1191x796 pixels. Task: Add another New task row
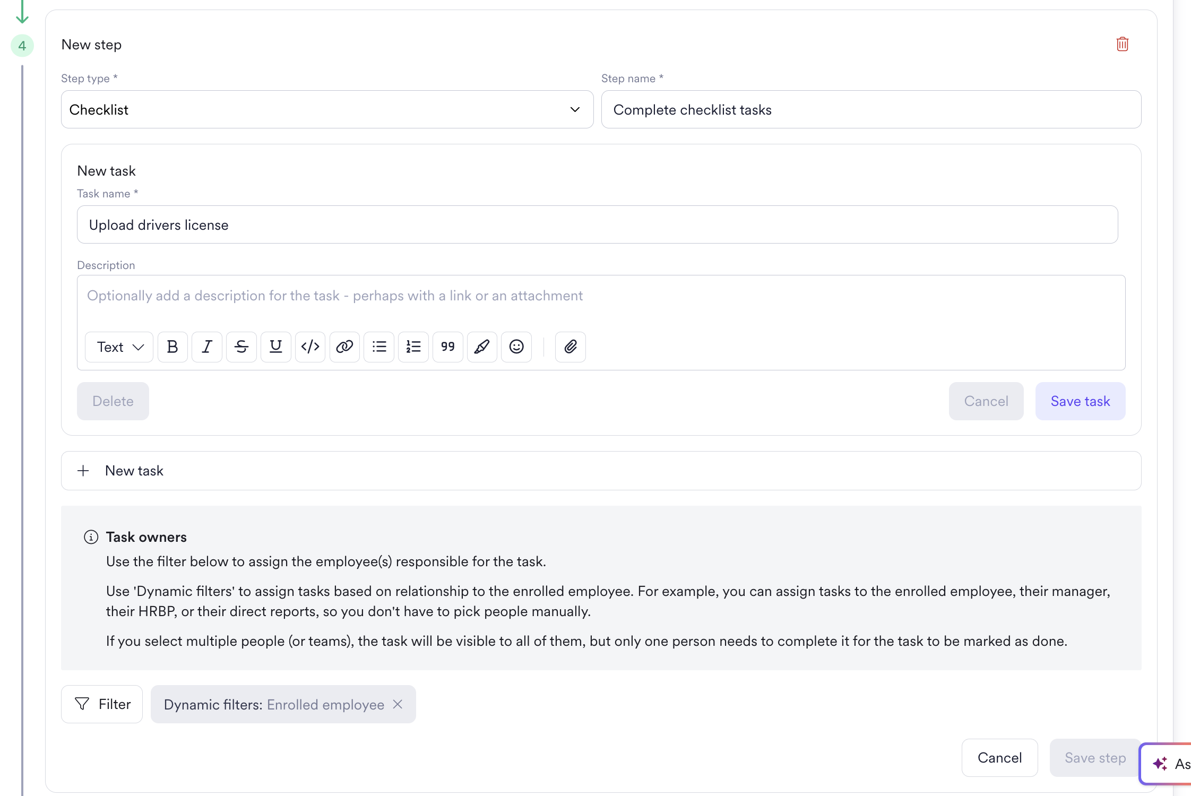[601, 471]
